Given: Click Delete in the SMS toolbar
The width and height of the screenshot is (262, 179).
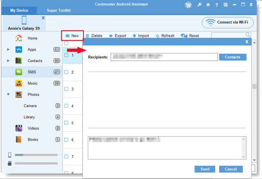Looking at the screenshot, I should [x=94, y=36].
